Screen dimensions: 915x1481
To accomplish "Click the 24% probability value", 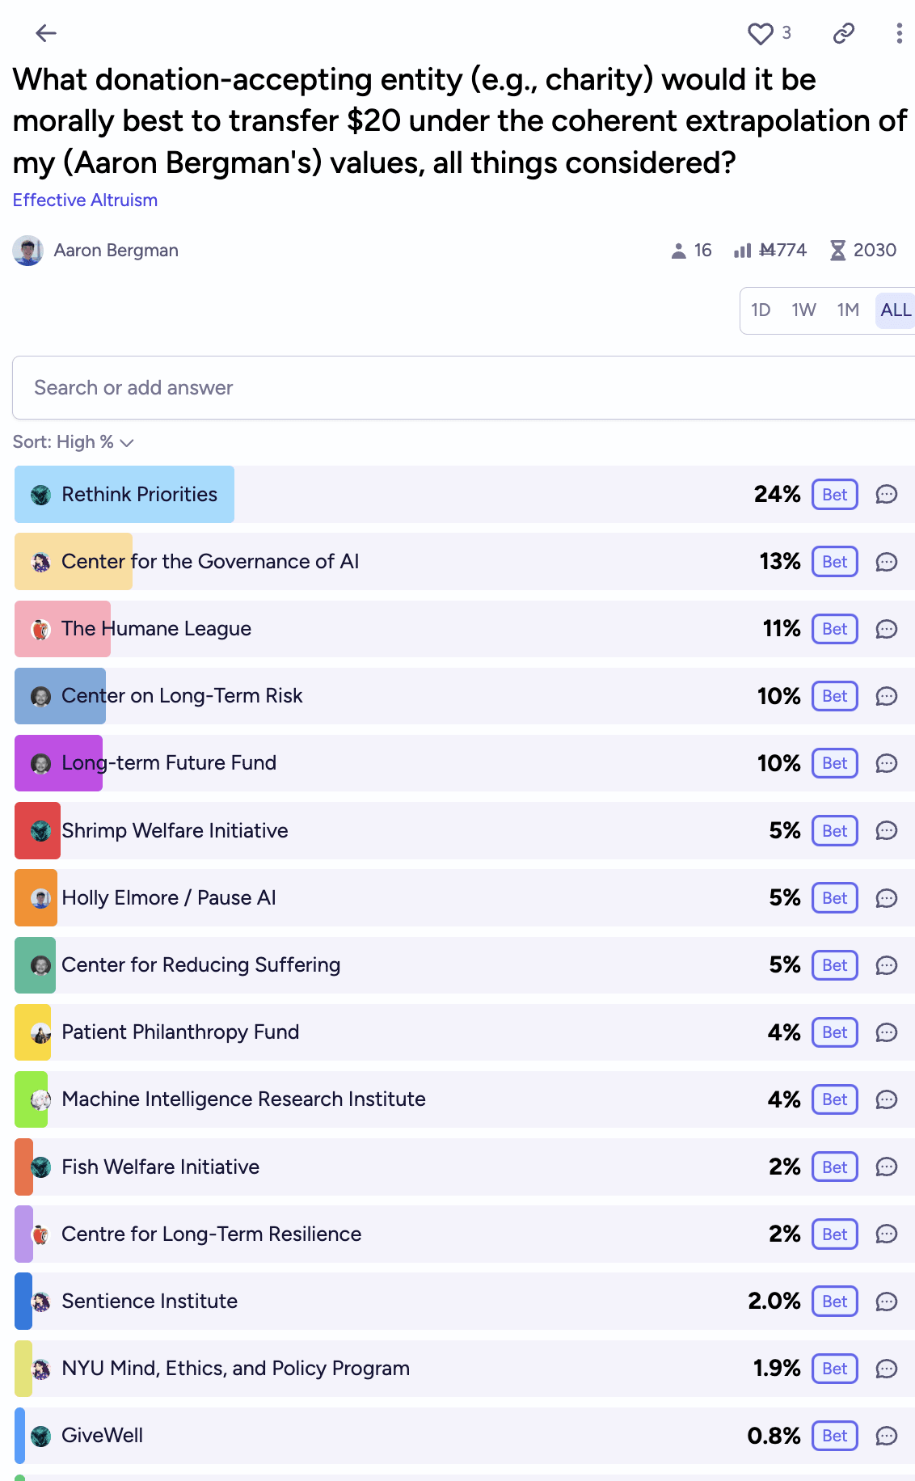I will click(x=778, y=495).
